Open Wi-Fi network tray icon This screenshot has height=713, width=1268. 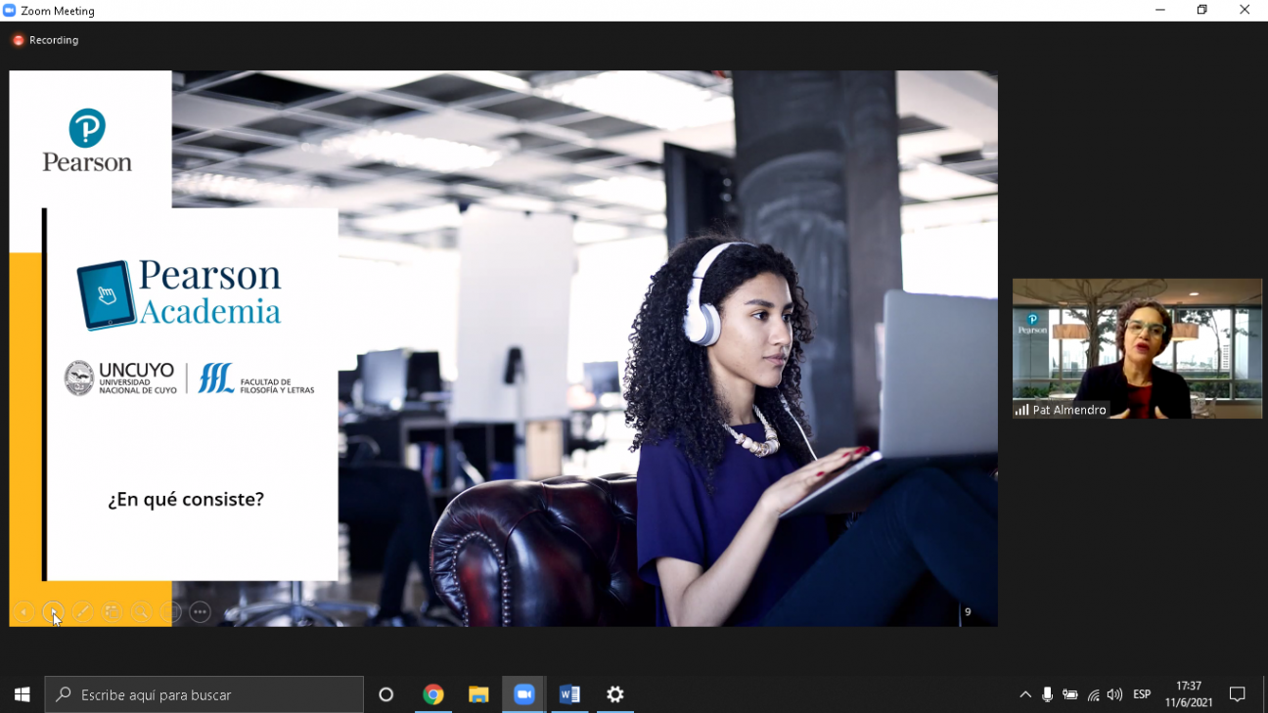1093,694
